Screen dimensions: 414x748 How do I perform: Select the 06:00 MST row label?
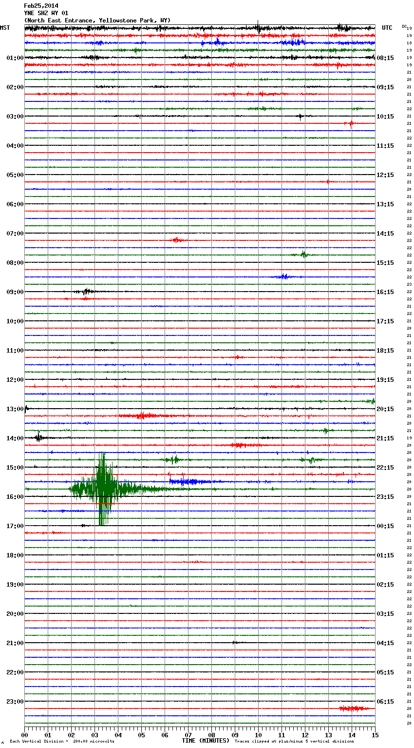(x=15, y=204)
